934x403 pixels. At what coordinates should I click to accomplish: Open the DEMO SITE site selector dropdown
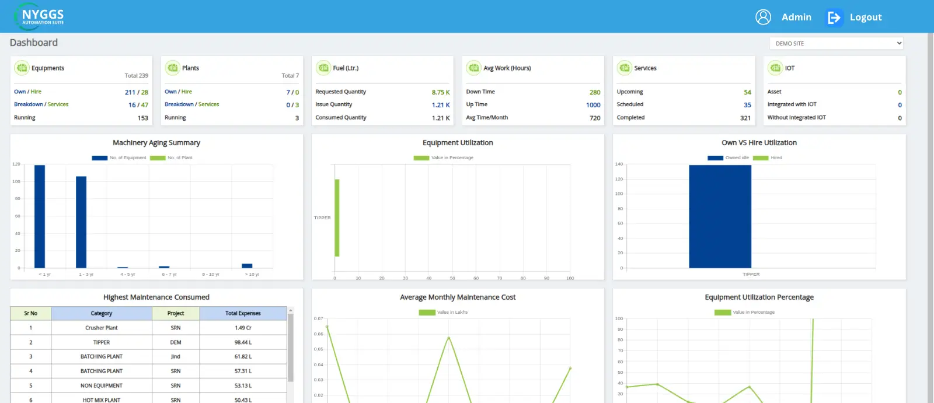pyautogui.click(x=836, y=43)
